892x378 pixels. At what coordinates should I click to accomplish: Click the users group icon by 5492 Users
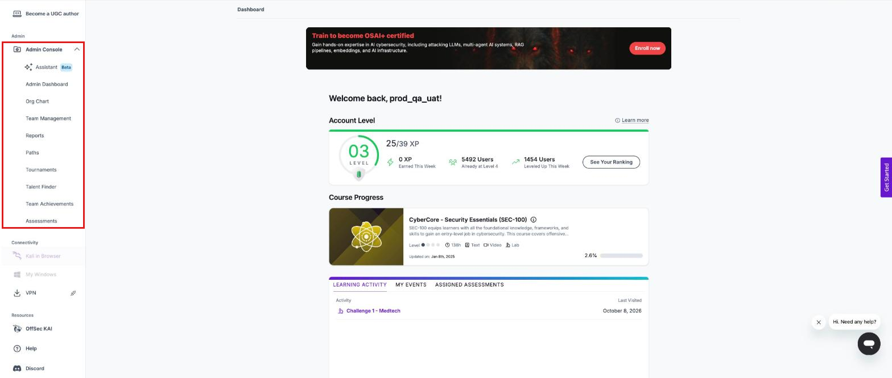453,162
